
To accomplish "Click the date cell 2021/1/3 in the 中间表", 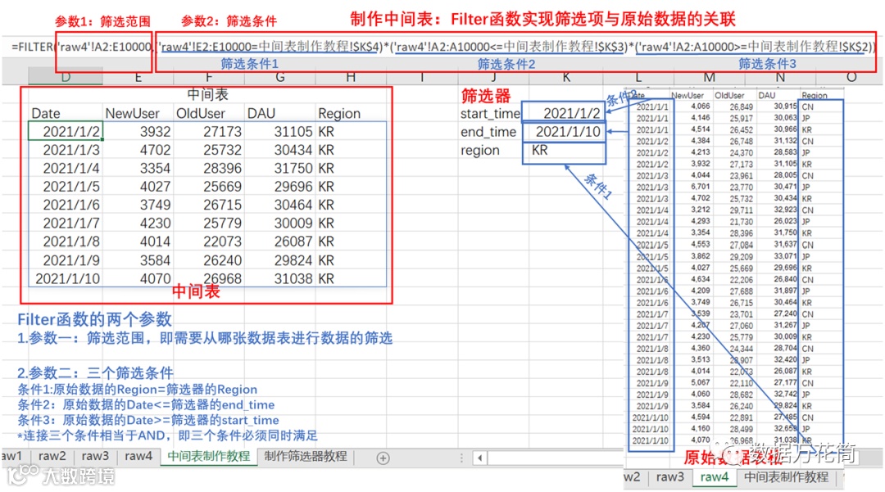I will pos(66,150).
